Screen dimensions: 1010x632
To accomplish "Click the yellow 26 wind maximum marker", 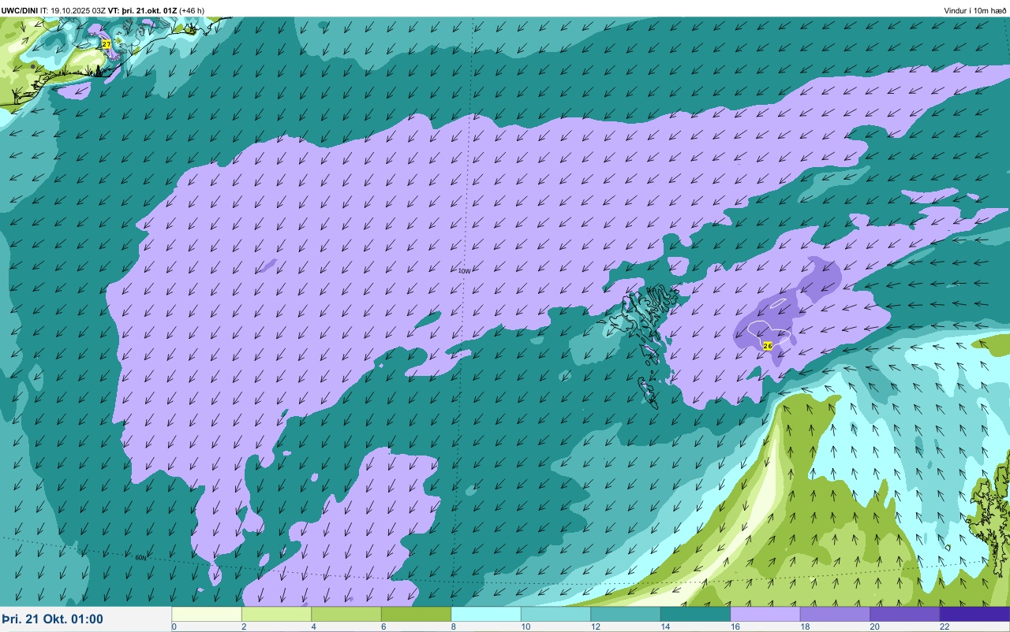I will pos(768,346).
